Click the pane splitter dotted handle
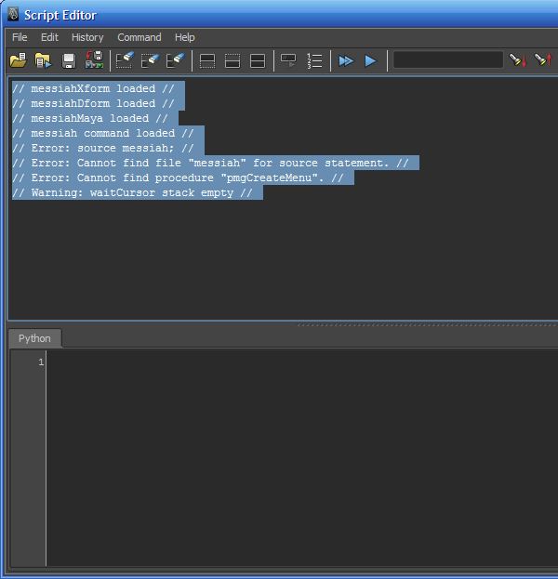The height and width of the screenshot is (579, 558). (427, 325)
